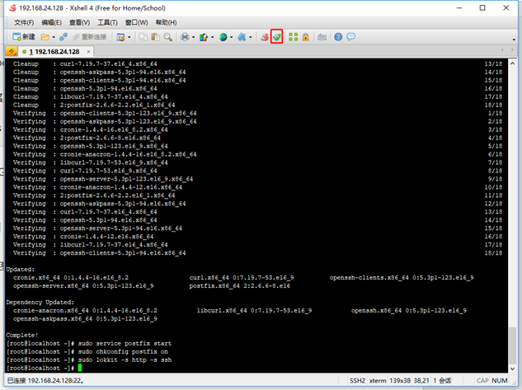The image size is (522, 390).
Task: Expand the color scheme dropdown arrow
Action: tap(212, 37)
